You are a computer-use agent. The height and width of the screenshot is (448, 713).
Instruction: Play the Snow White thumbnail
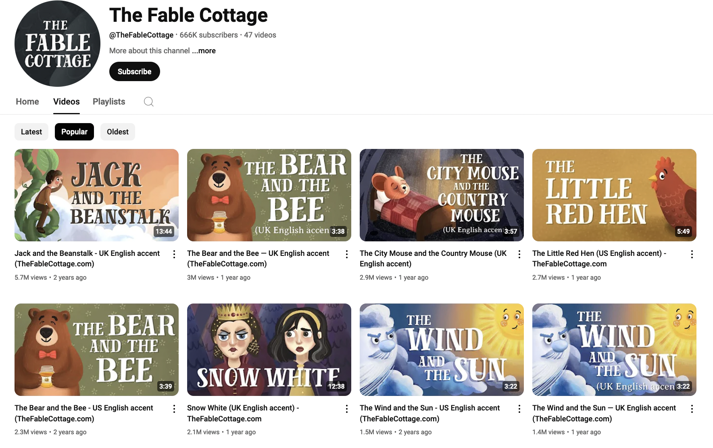(x=269, y=350)
